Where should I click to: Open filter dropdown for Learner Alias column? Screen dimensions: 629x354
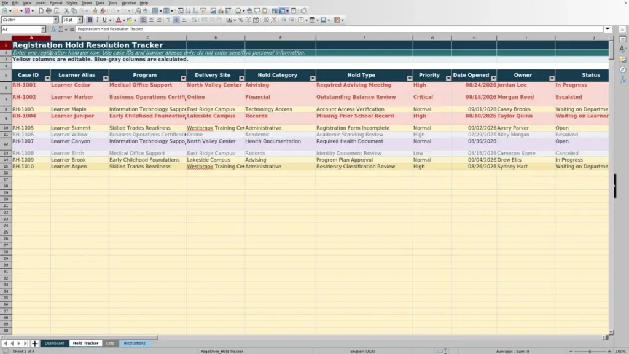106,78
